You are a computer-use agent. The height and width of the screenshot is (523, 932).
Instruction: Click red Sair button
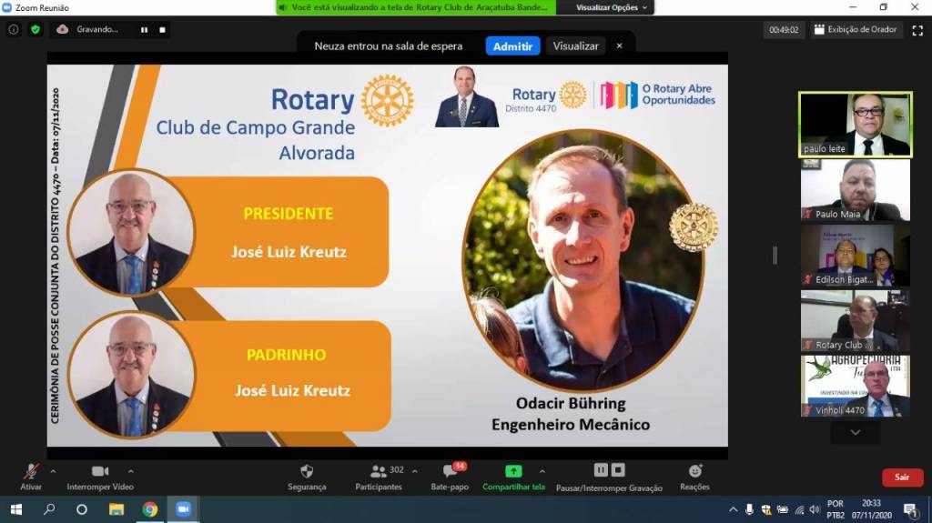click(902, 477)
